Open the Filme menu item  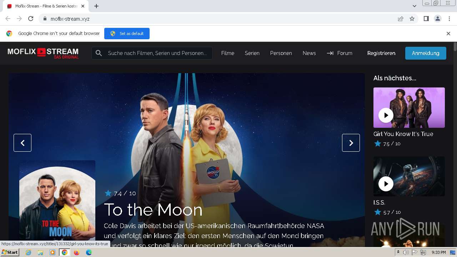tap(228, 53)
